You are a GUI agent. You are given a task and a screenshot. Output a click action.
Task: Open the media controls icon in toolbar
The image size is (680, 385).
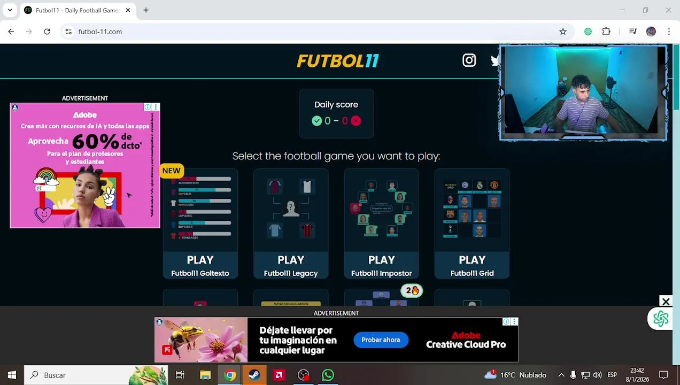(633, 32)
